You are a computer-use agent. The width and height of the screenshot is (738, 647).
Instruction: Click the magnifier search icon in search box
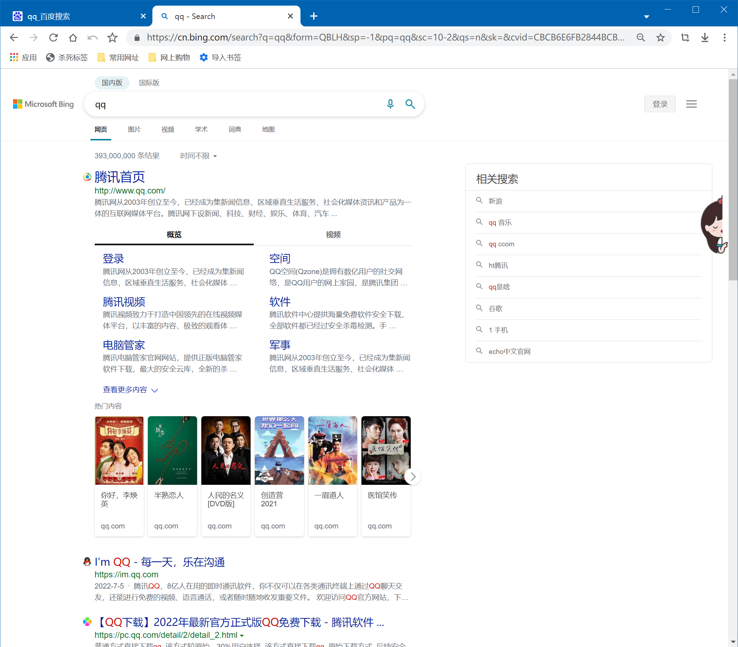[410, 104]
